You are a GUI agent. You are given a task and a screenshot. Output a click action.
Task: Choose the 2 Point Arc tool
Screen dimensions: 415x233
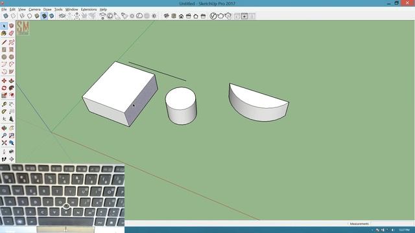[12, 64]
